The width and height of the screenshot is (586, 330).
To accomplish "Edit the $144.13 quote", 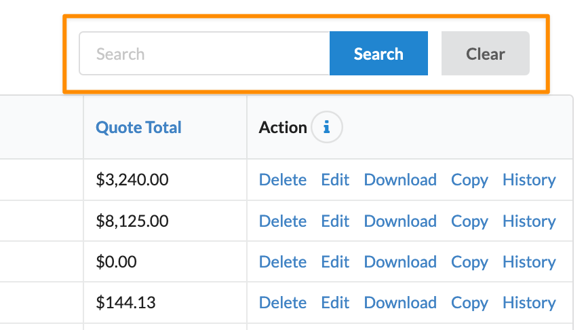I will (x=335, y=303).
